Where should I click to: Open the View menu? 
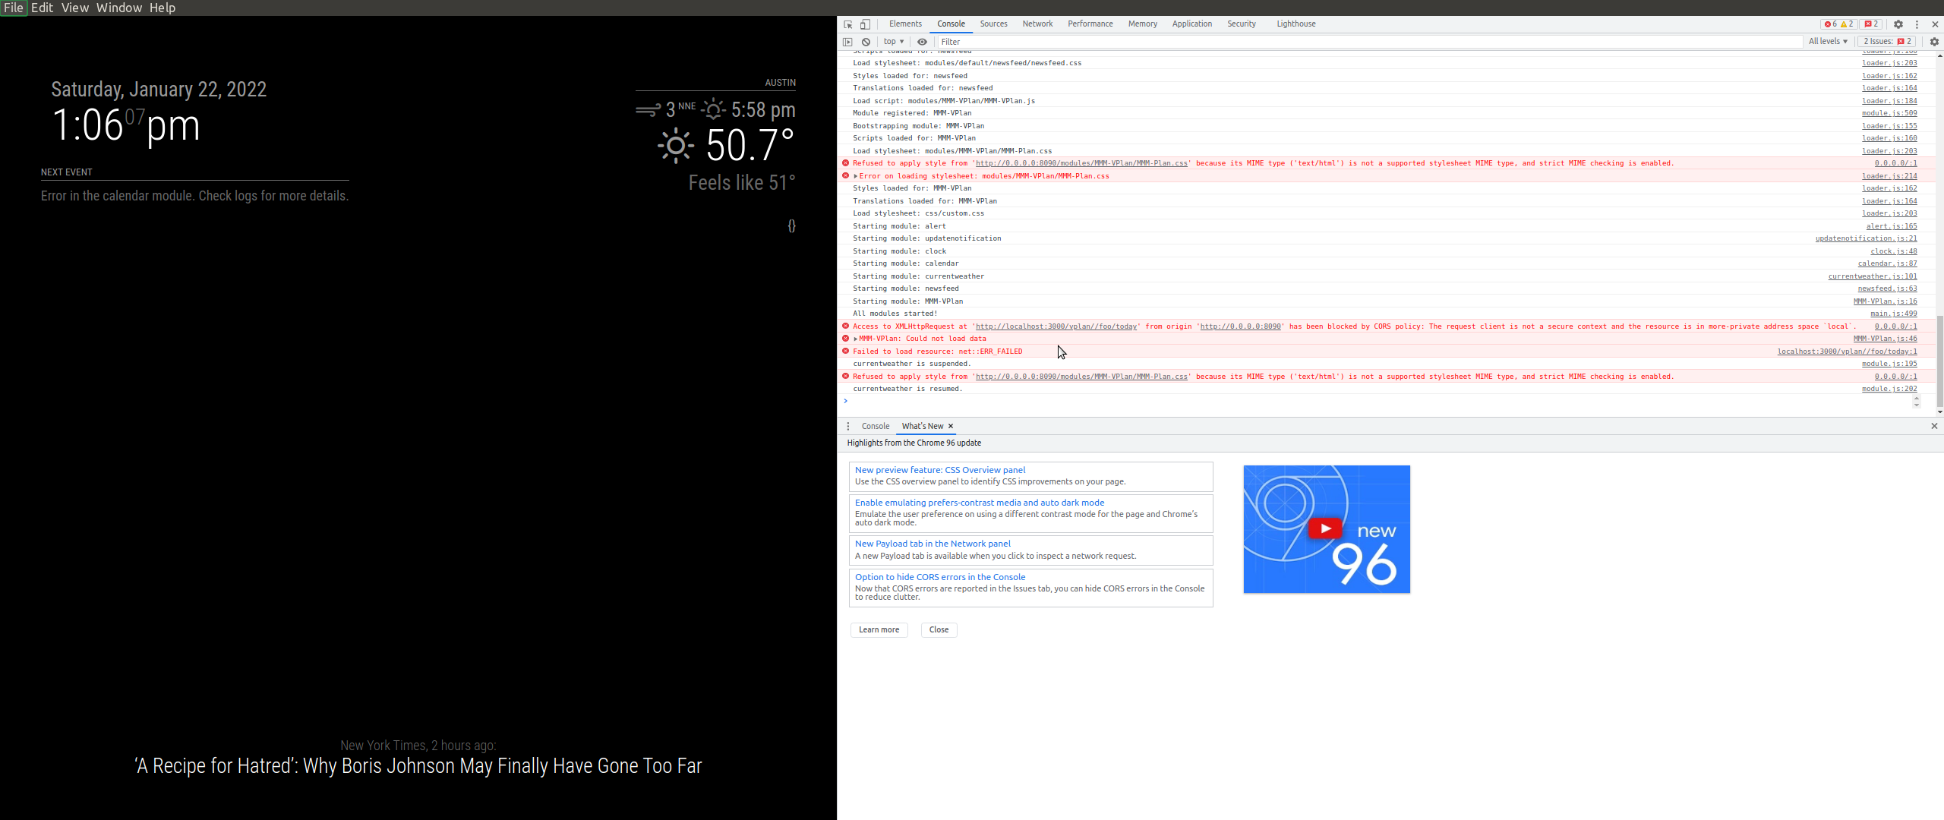(x=74, y=8)
